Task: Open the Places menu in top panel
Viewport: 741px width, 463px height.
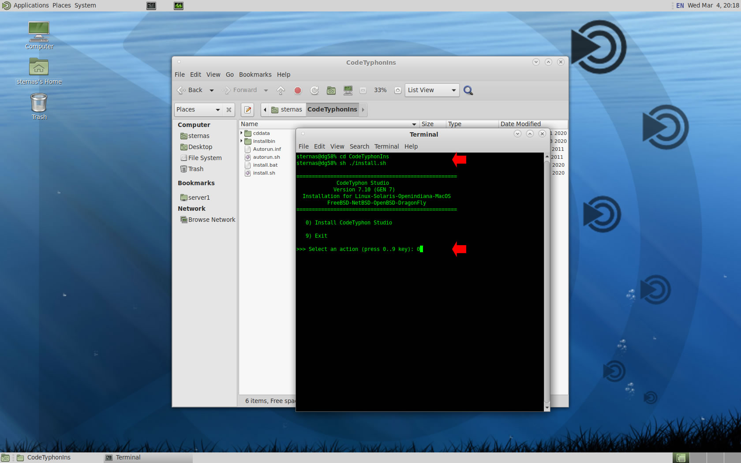Action: click(62, 5)
